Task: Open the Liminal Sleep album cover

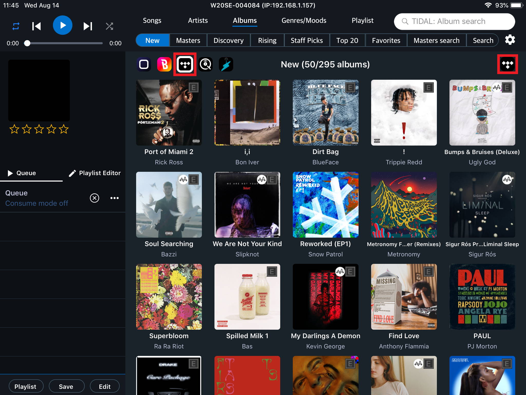Action: (x=482, y=205)
